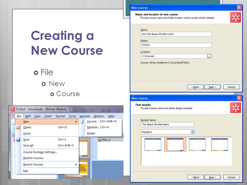Open the Tools menu
Image resolution: width=247 pixels, height=185 pixels.
(x=72, y=116)
